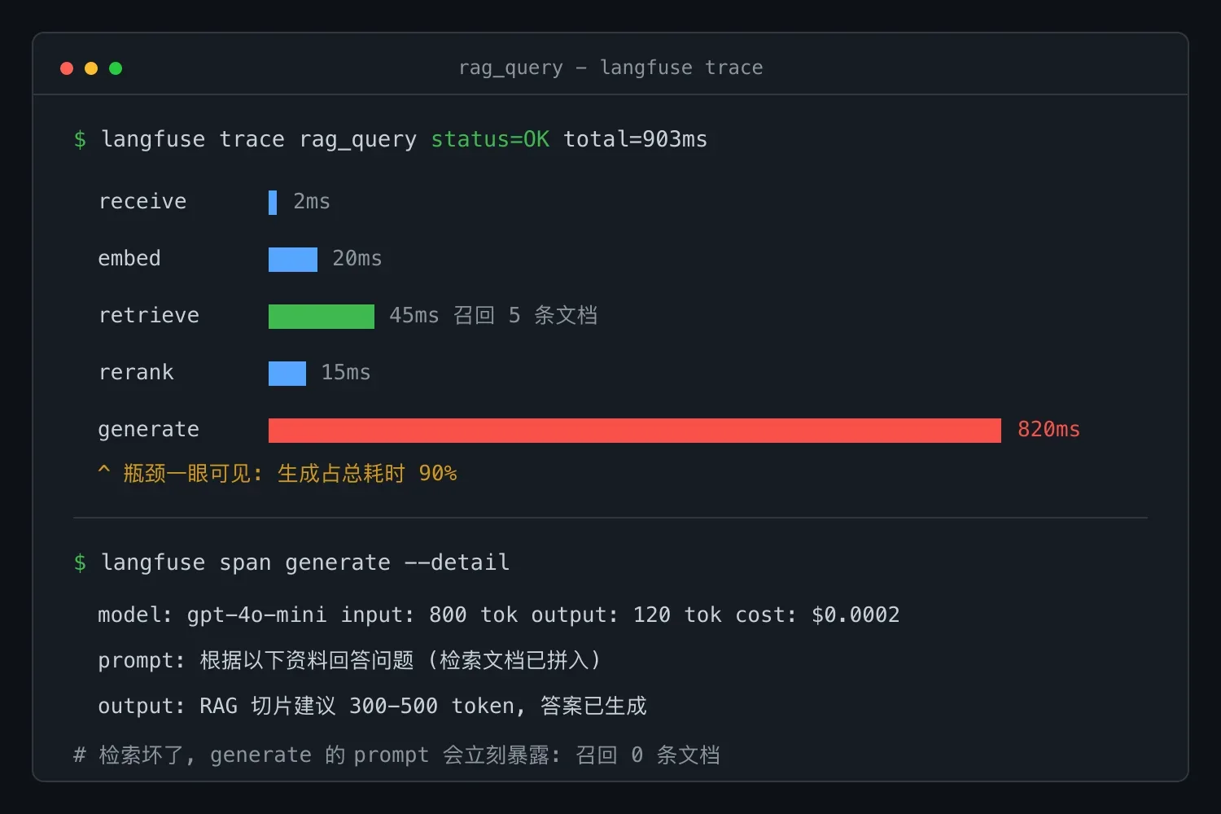The height and width of the screenshot is (814, 1221).
Task: Click the blue embed duration bar
Action: pyautogui.click(x=293, y=260)
